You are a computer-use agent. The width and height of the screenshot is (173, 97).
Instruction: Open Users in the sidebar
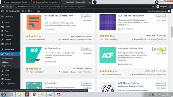[7, 71]
